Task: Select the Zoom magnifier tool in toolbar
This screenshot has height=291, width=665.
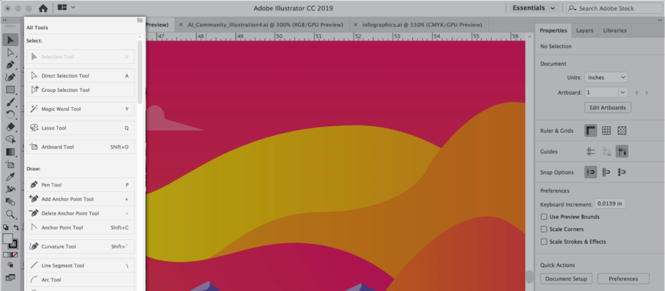Action: pos(10,215)
